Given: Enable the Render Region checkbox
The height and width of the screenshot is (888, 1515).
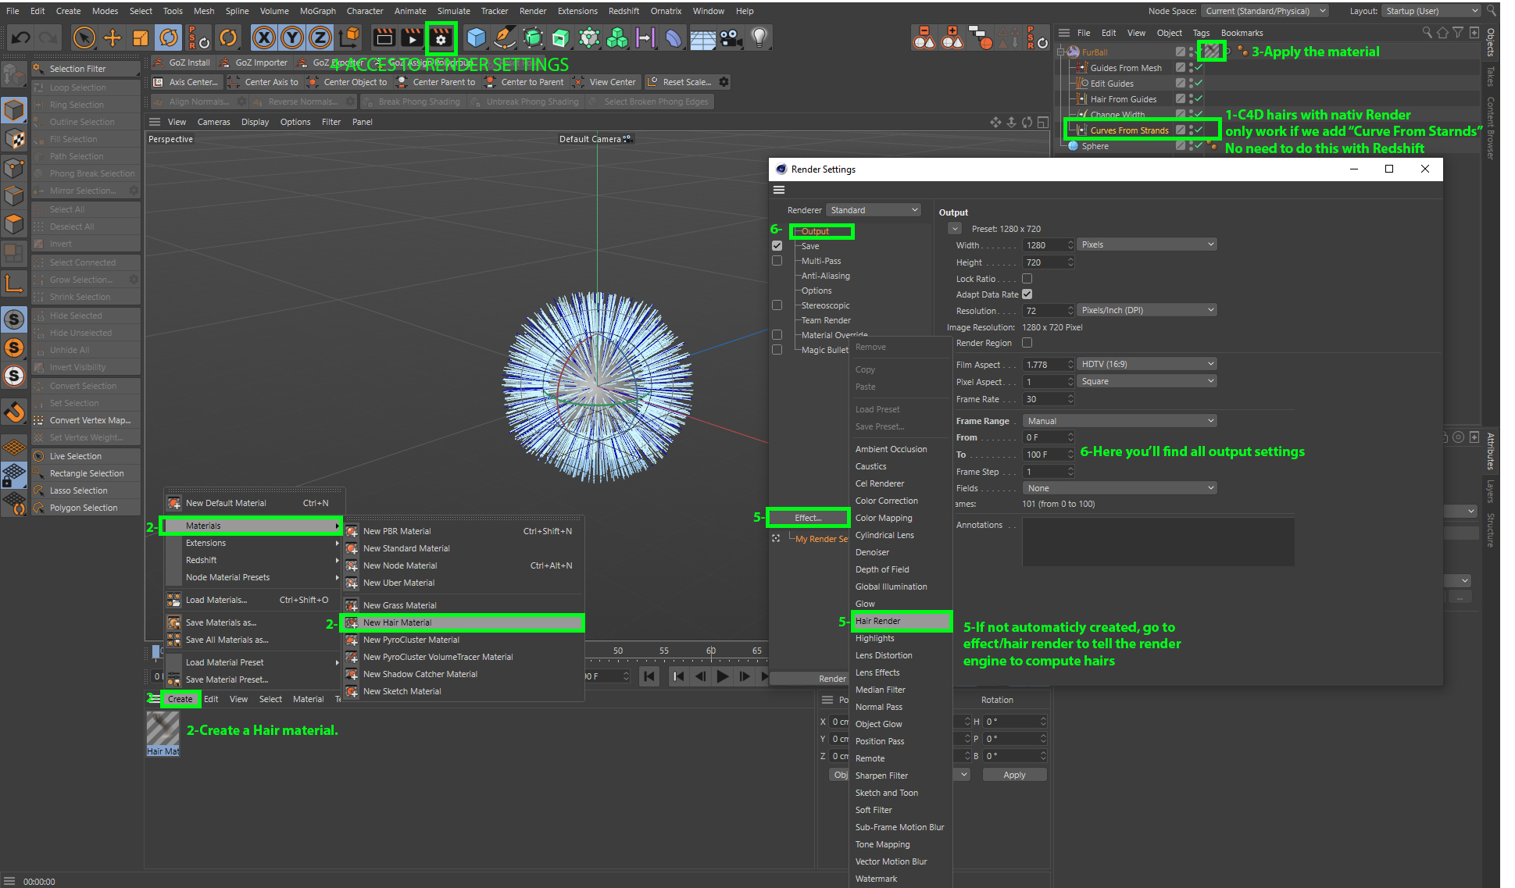Looking at the screenshot, I should (1027, 343).
